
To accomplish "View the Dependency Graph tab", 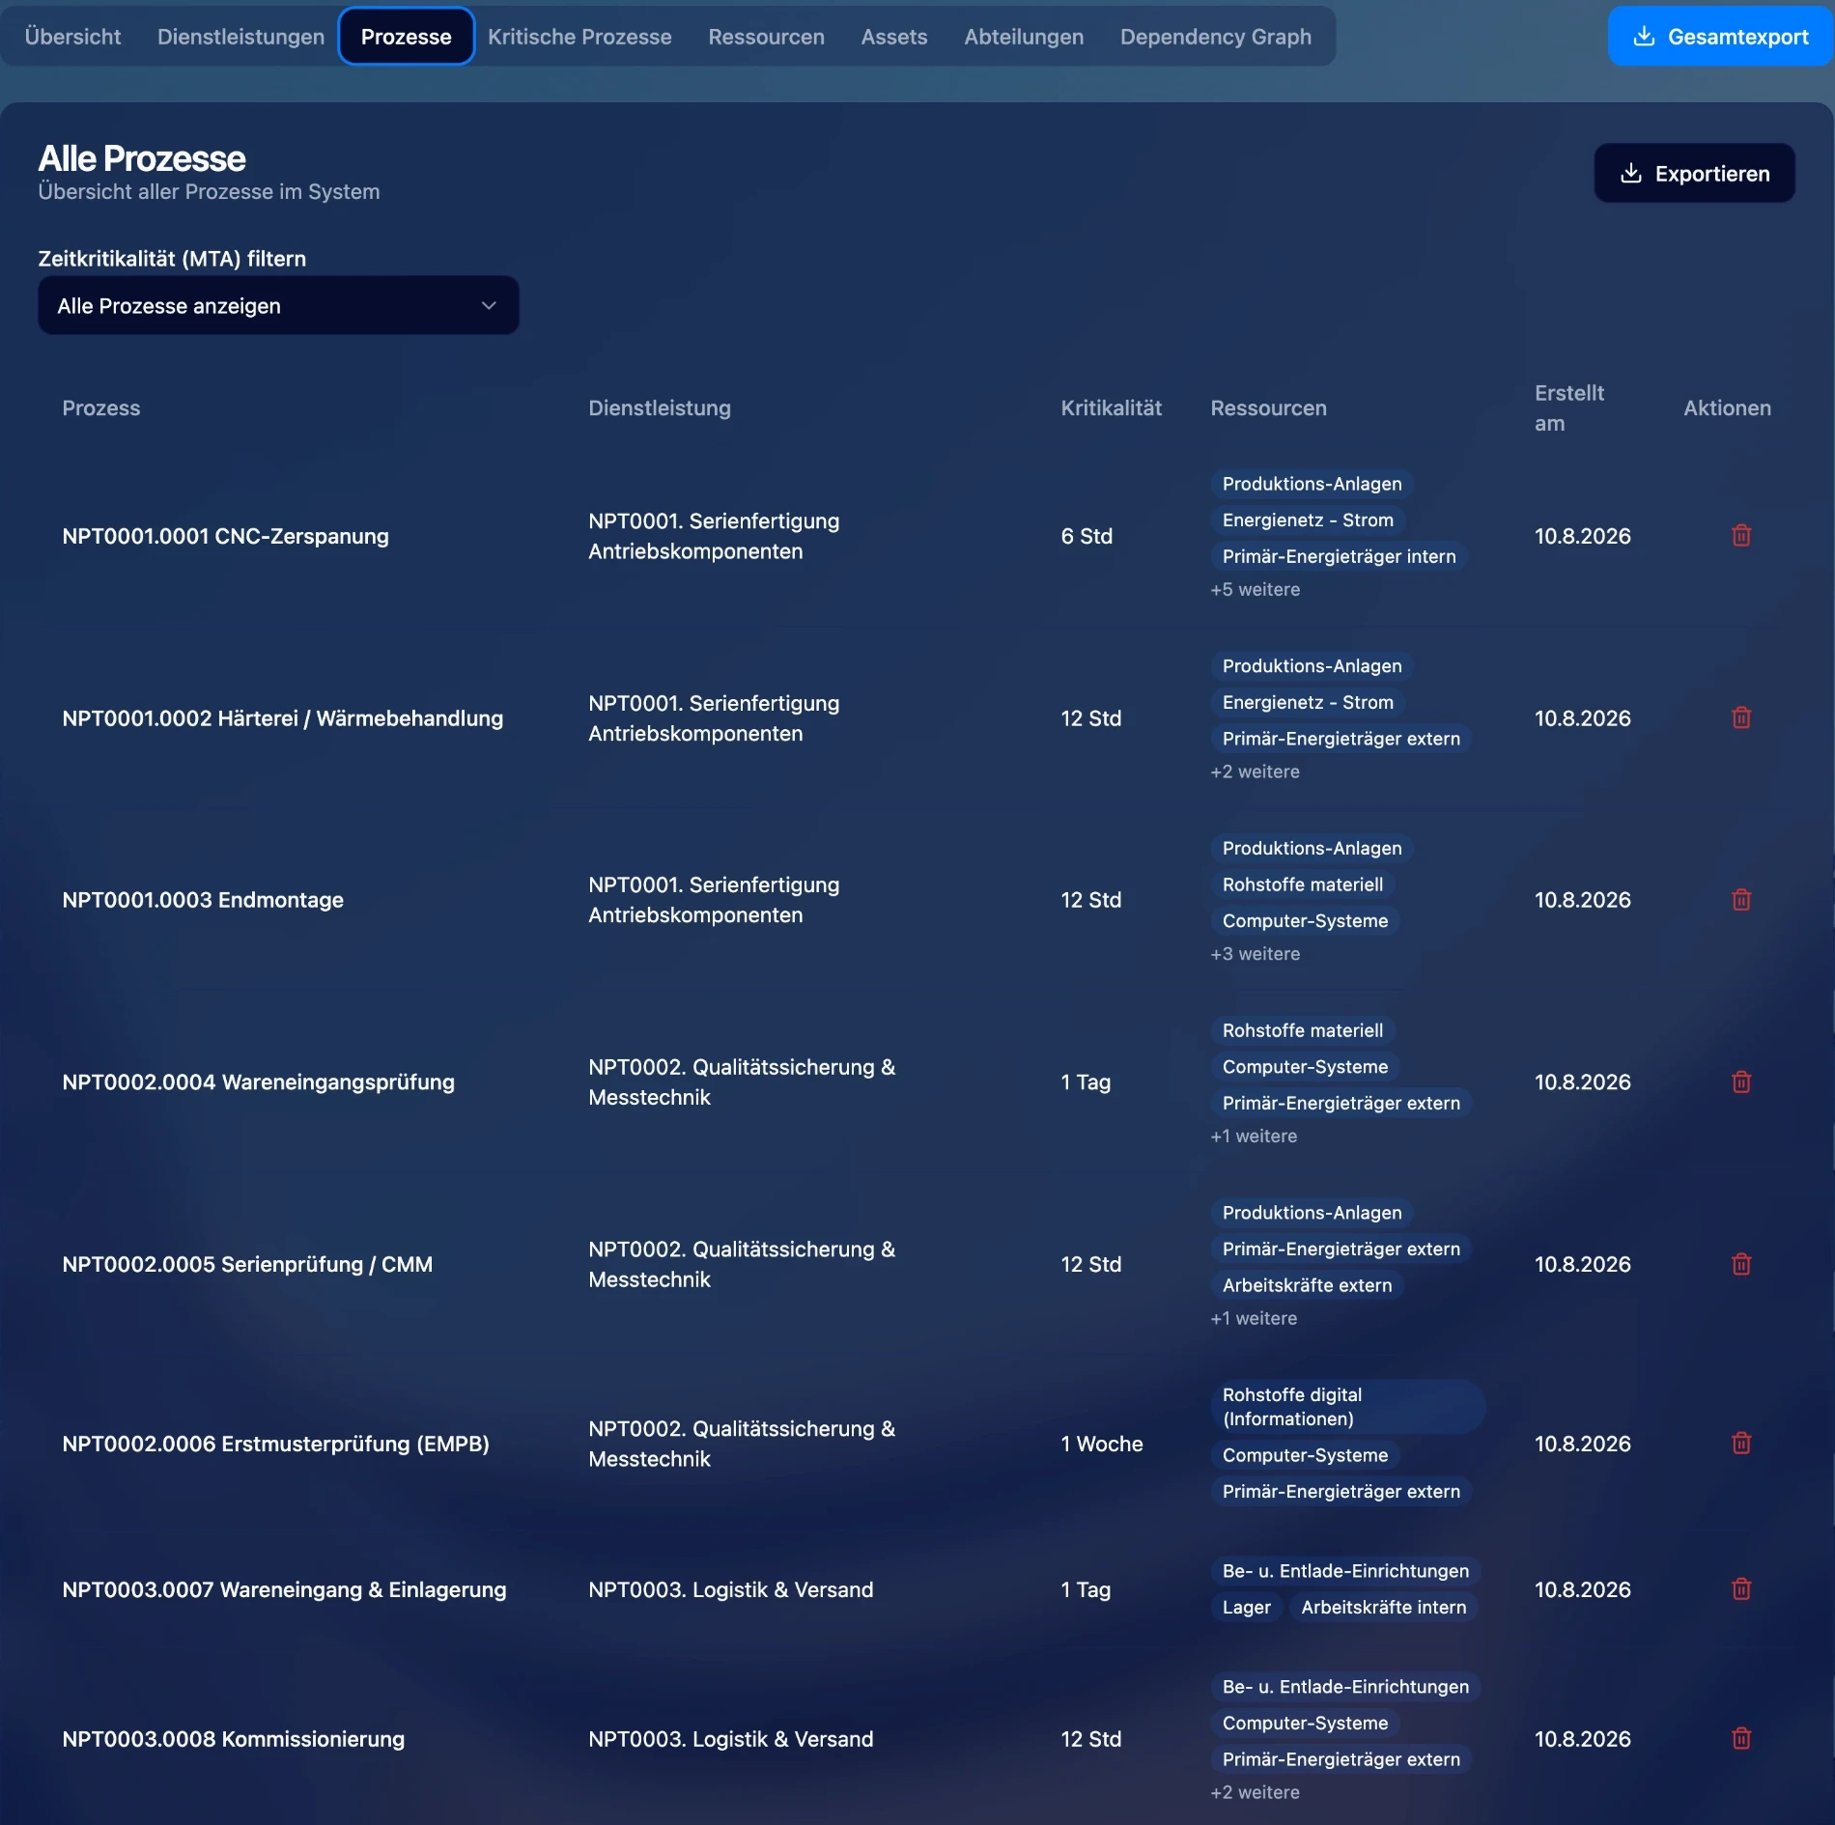I will (x=1216, y=37).
